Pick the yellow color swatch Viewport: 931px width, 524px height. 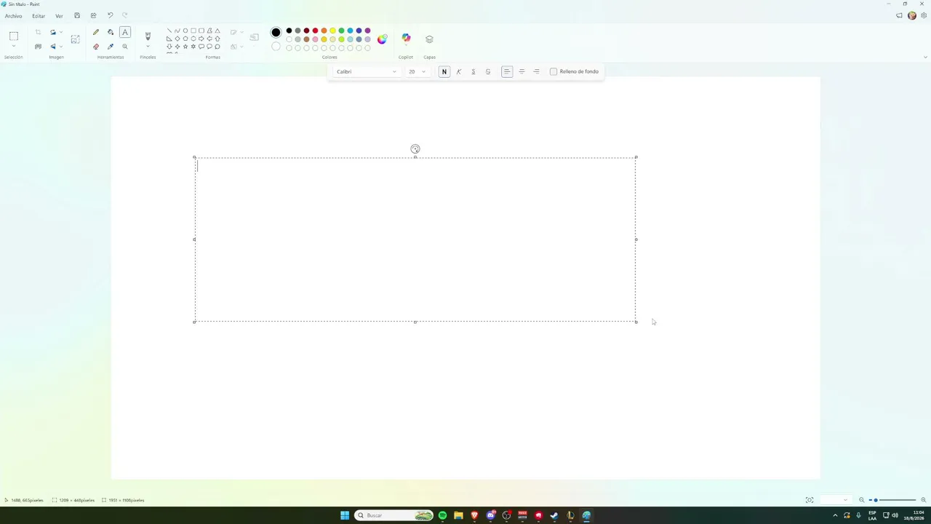click(332, 31)
